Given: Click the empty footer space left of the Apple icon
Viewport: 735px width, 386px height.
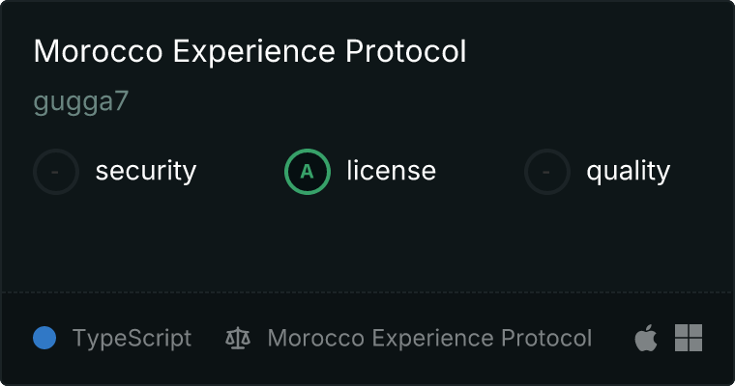Looking at the screenshot, I should (x=613, y=339).
